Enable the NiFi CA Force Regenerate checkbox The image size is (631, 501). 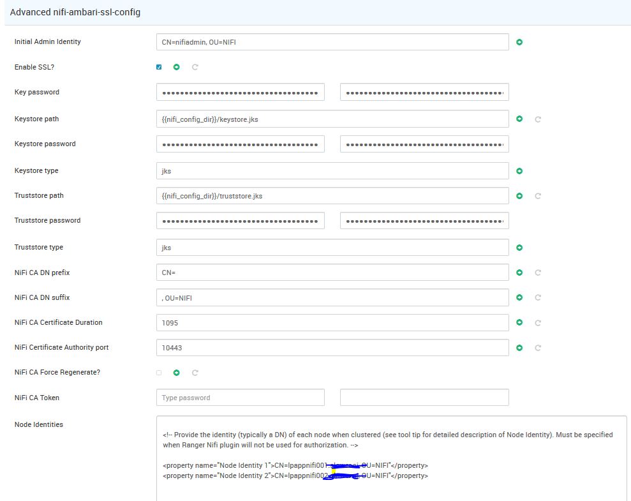(x=159, y=372)
